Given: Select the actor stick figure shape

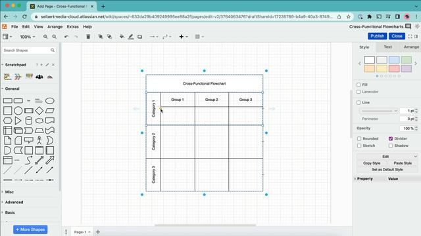Looking at the screenshot, I should pyautogui.click(x=39, y=140).
